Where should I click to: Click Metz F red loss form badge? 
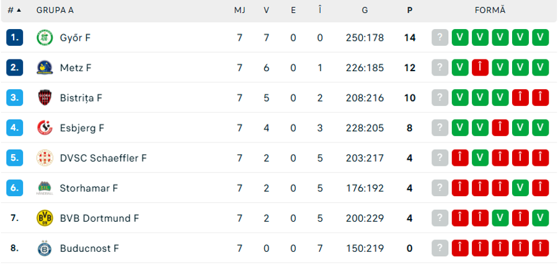tap(480, 67)
